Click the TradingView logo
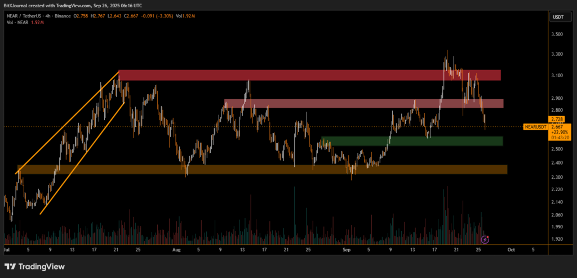The height and width of the screenshot is (278, 577). 35,266
